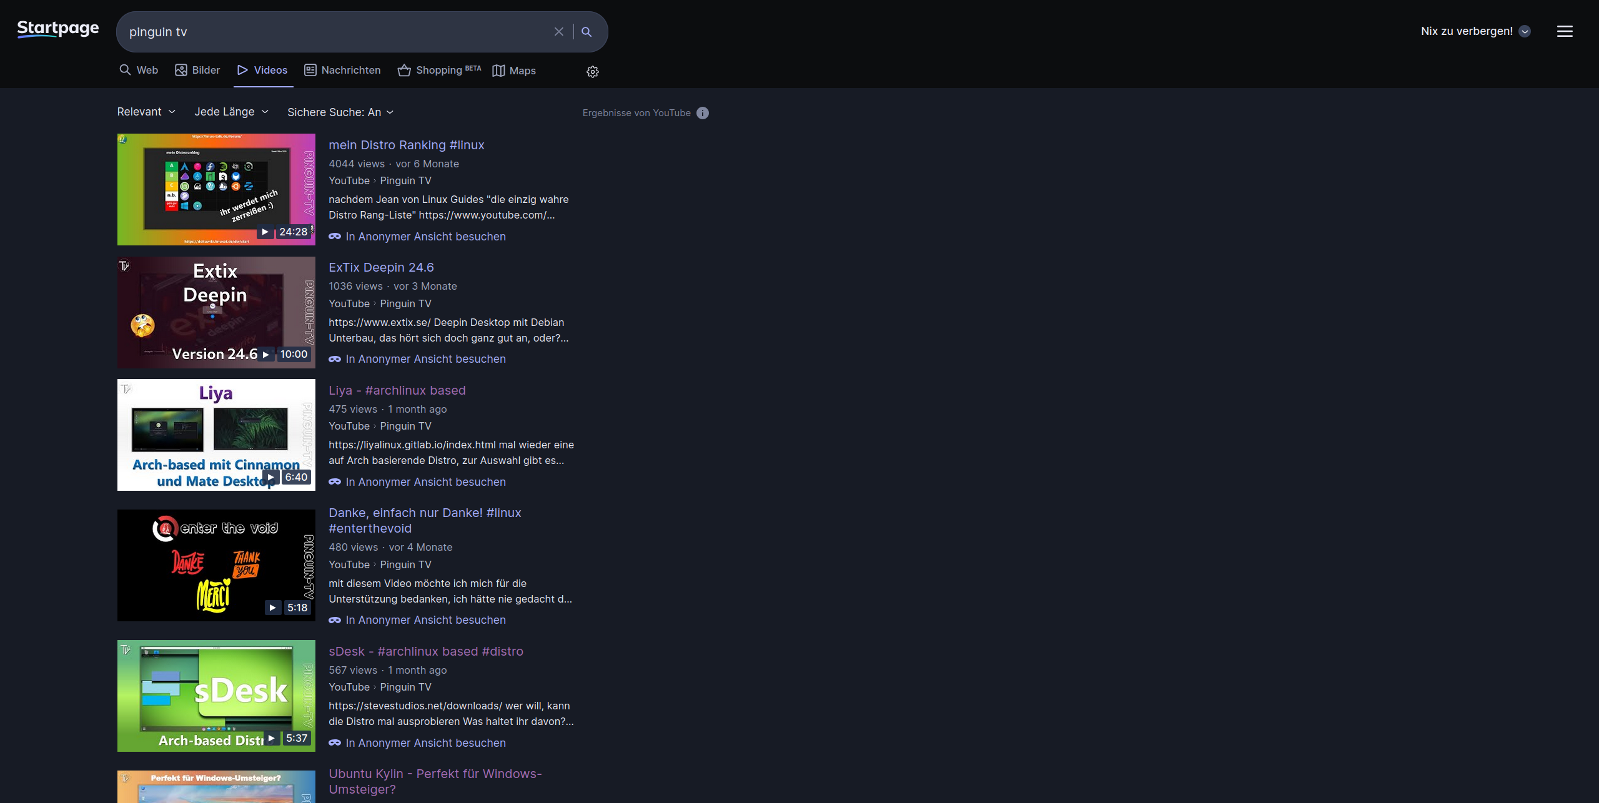Viewport: 1599px width, 803px height.
Task: Click the magnifier search submit icon
Action: click(x=586, y=32)
